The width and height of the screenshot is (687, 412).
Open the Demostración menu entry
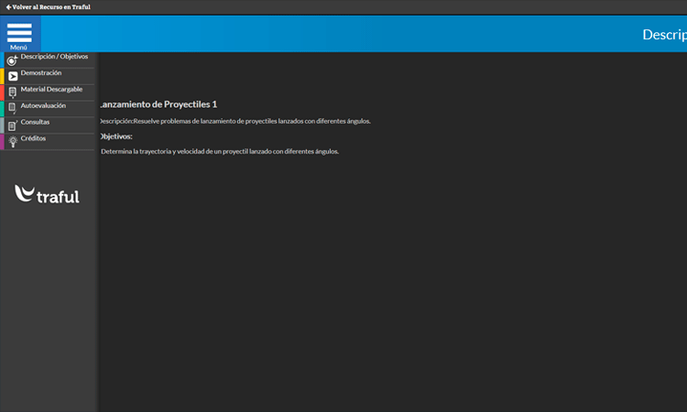[41, 73]
